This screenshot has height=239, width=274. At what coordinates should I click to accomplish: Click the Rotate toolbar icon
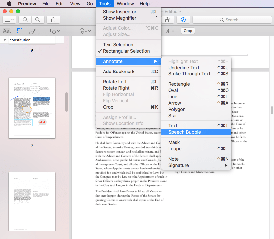(168, 20)
